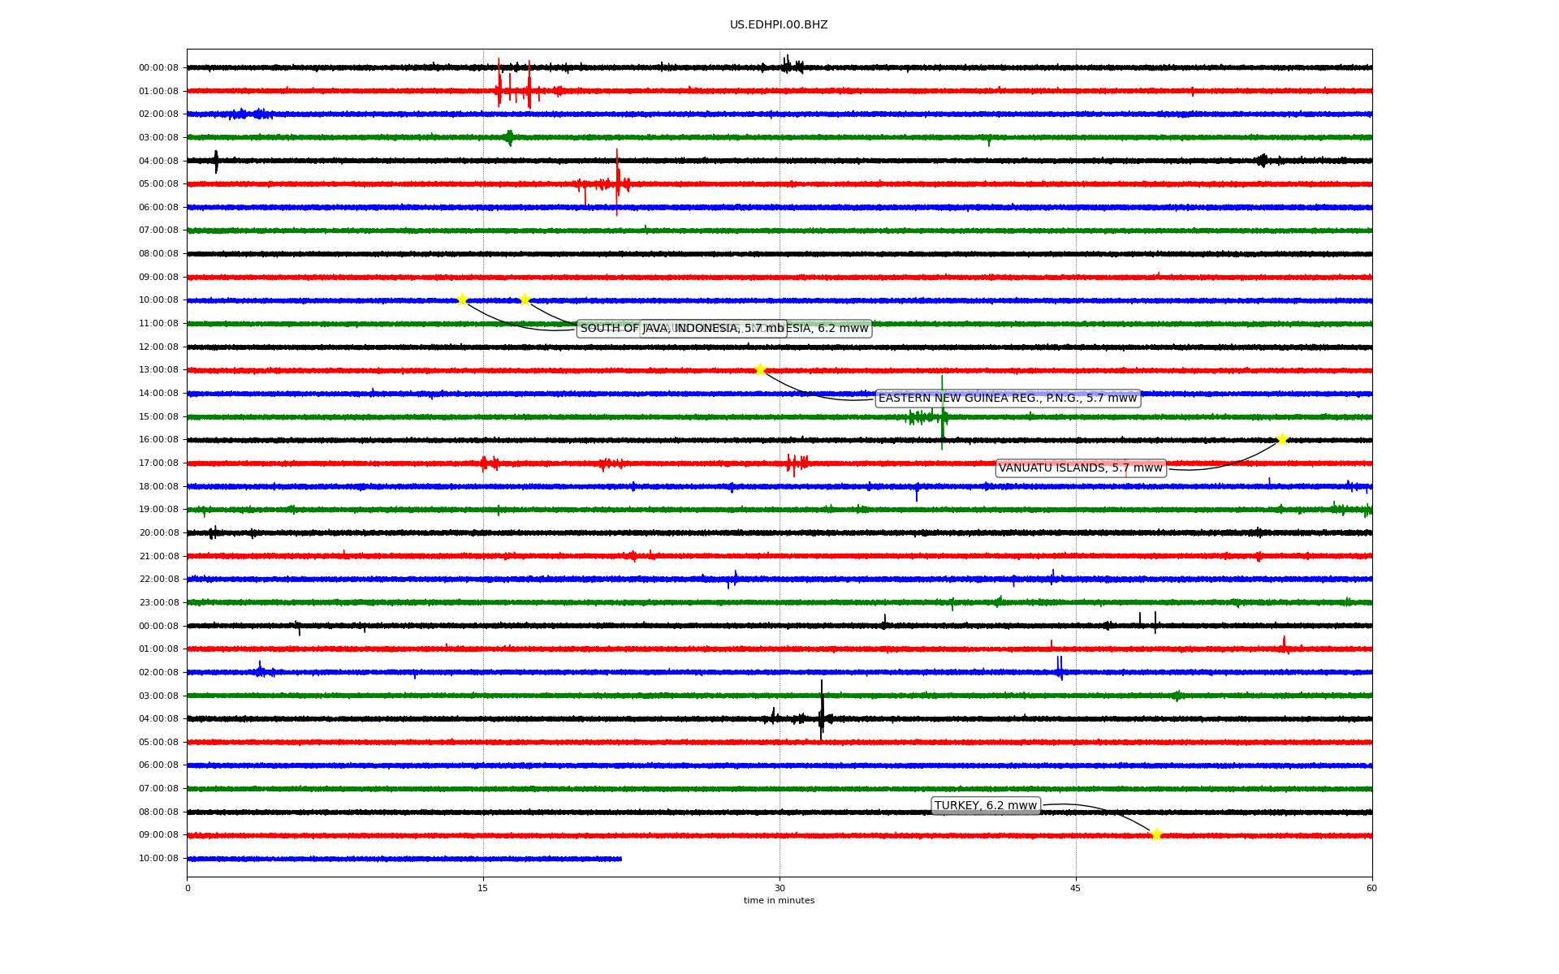
Task: Click the 12:00:08 trace time label
Action: coord(158,347)
